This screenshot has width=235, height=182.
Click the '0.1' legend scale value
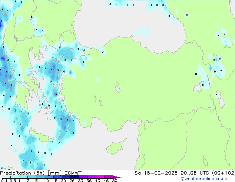[4, 181]
